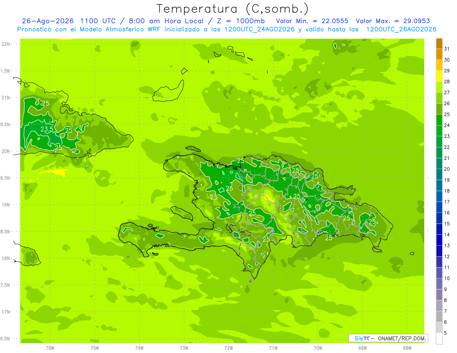Screen dimensions: 457x353
Task: Click the "18N" latitude axis label
Action: click(5, 259)
